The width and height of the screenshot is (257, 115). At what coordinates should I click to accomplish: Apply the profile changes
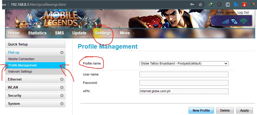tap(244, 110)
